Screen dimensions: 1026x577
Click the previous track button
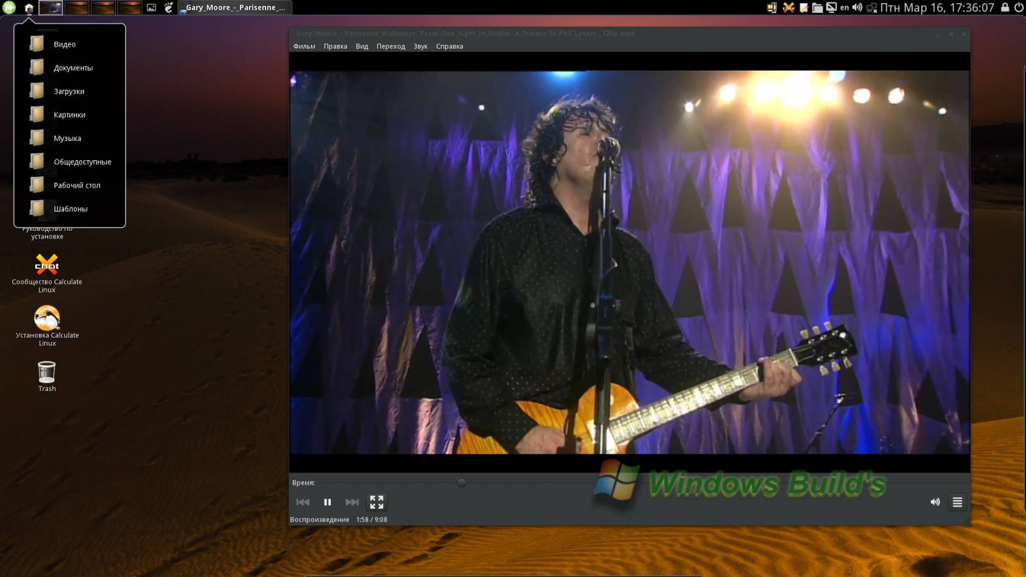tap(303, 502)
